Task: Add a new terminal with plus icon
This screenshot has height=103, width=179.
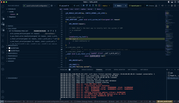Action: 167,70
